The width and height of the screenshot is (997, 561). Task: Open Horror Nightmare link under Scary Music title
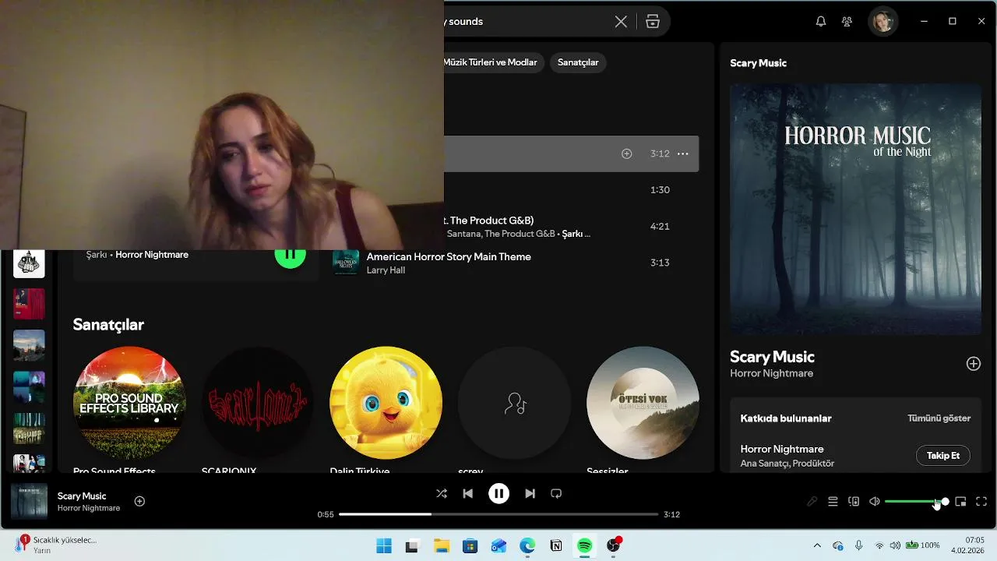pos(771,373)
